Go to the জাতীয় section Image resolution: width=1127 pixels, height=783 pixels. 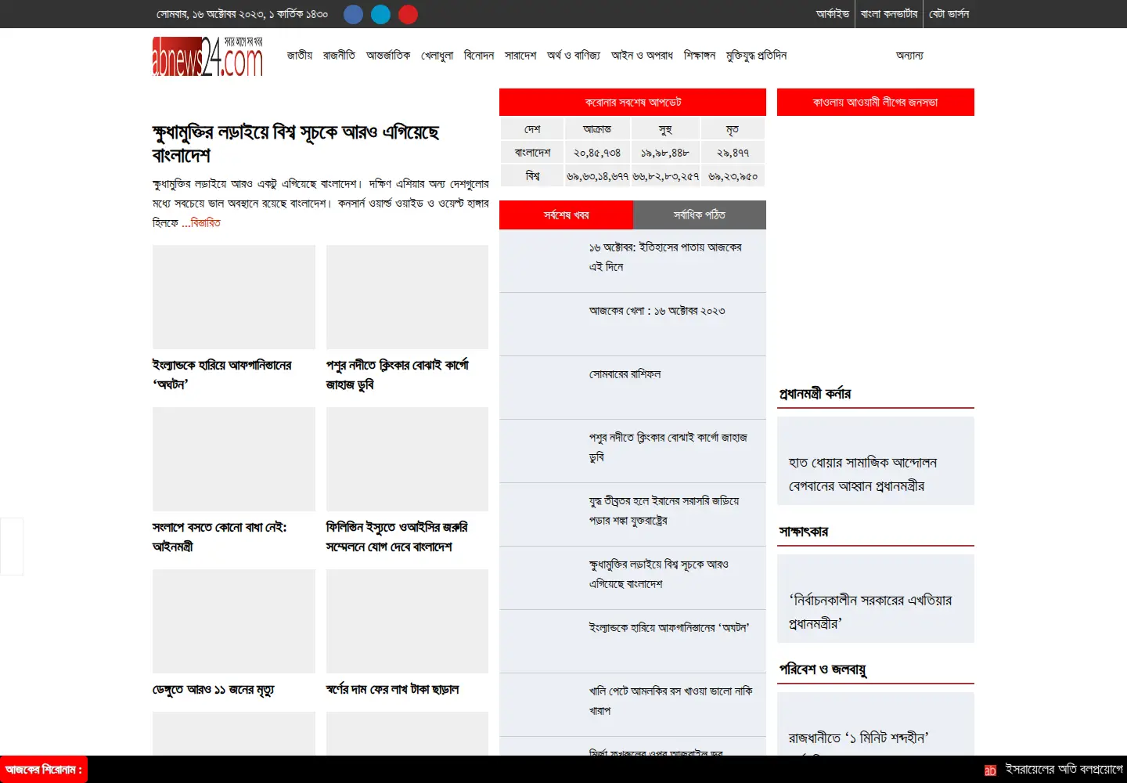[300, 56]
